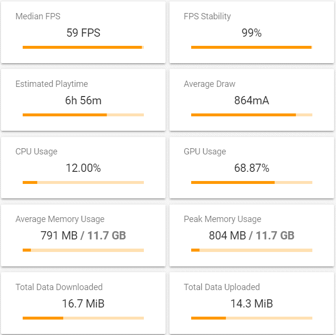The width and height of the screenshot is (336, 335).
Task: Select the 99% stability value
Action: coord(252,33)
